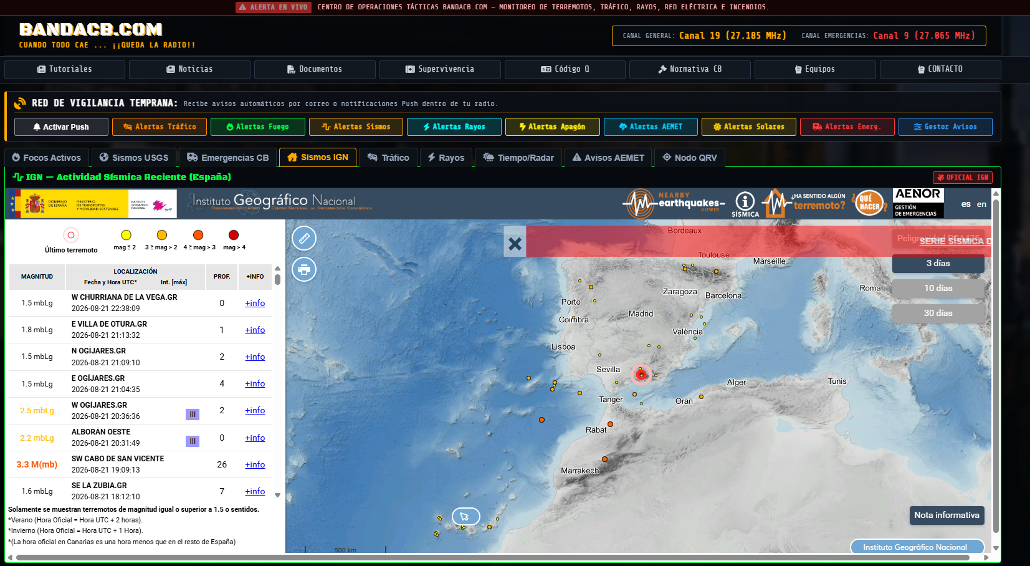Open +info for SE La Zubia
Image resolution: width=1030 pixels, height=566 pixels.
[x=255, y=492]
